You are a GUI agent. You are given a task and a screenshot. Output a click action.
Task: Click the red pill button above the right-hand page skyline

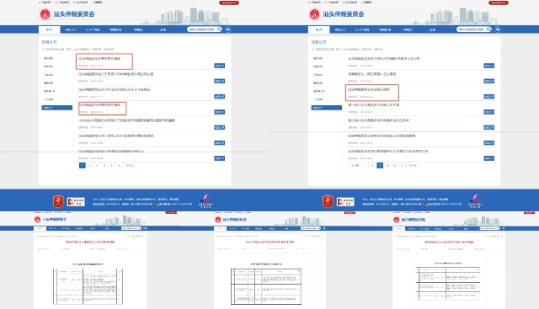499,3
